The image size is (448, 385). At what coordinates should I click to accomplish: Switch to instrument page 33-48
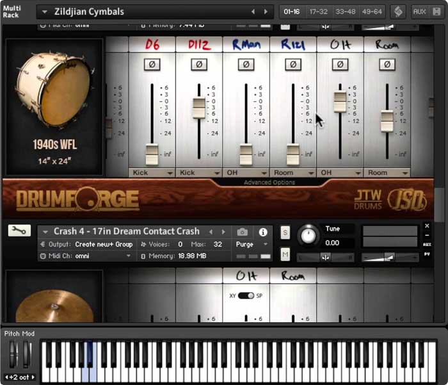[345, 12]
